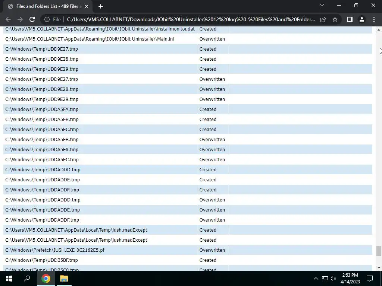
Task: Click the UDDB5BF.tmp file path
Action: (x=42, y=260)
